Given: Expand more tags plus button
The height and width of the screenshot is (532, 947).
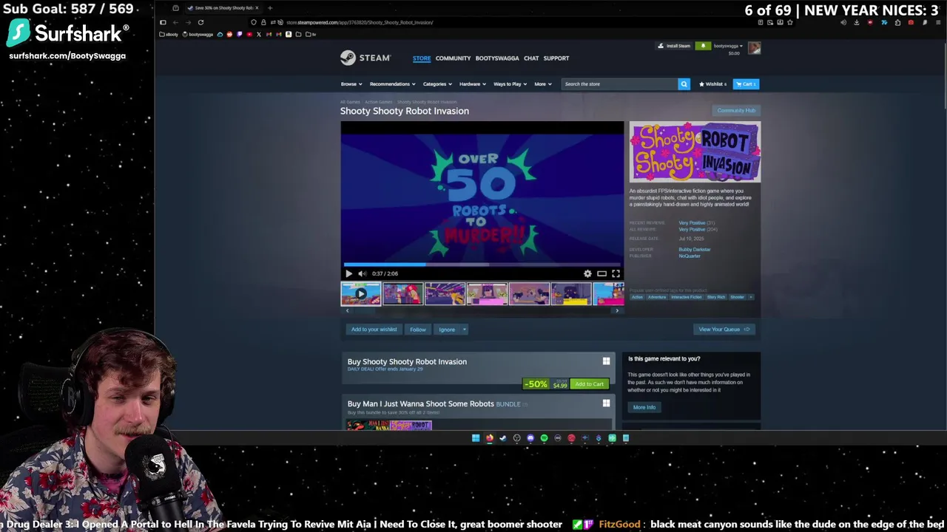Looking at the screenshot, I should (x=751, y=297).
